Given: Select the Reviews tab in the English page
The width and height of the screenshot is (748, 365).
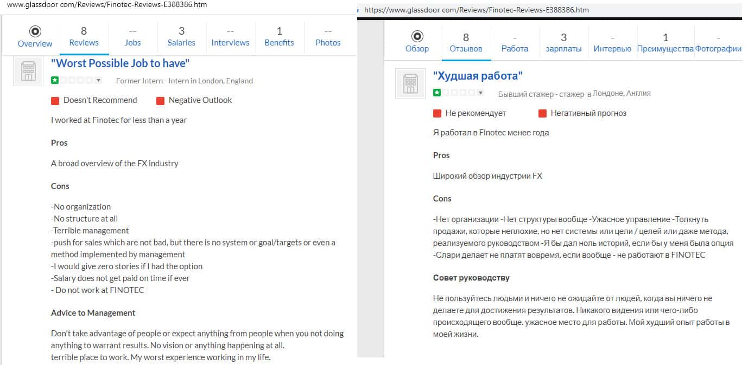Looking at the screenshot, I should 84,37.
